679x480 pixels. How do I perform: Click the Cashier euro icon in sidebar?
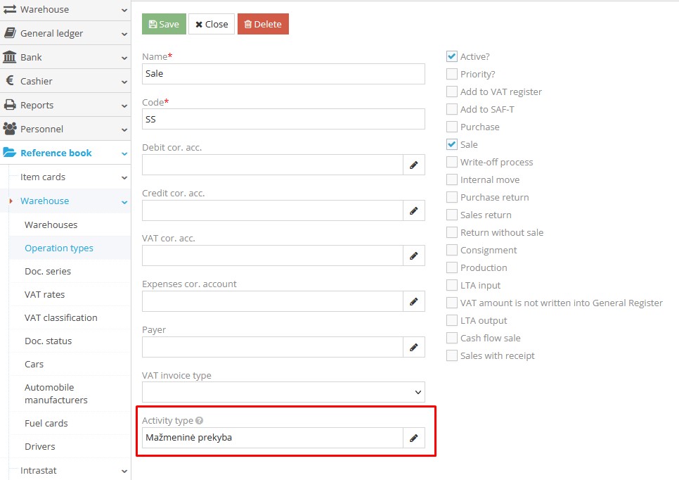point(12,81)
